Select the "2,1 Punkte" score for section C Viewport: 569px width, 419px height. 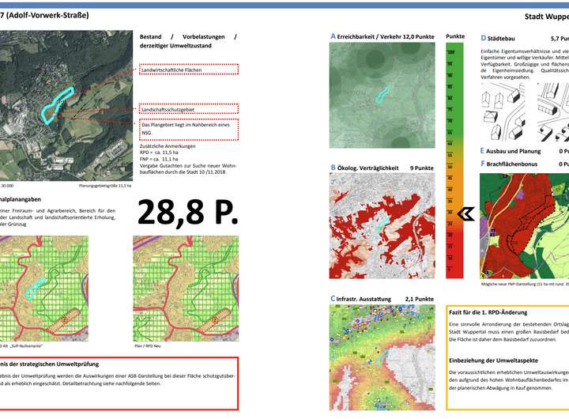coord(420,299)
